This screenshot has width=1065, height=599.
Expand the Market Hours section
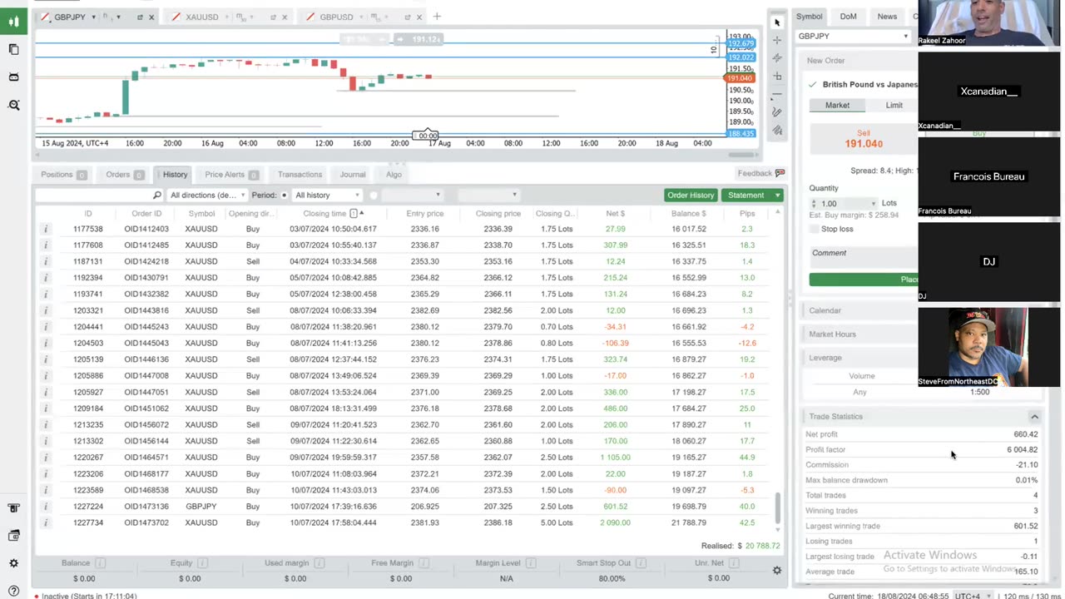860,334
